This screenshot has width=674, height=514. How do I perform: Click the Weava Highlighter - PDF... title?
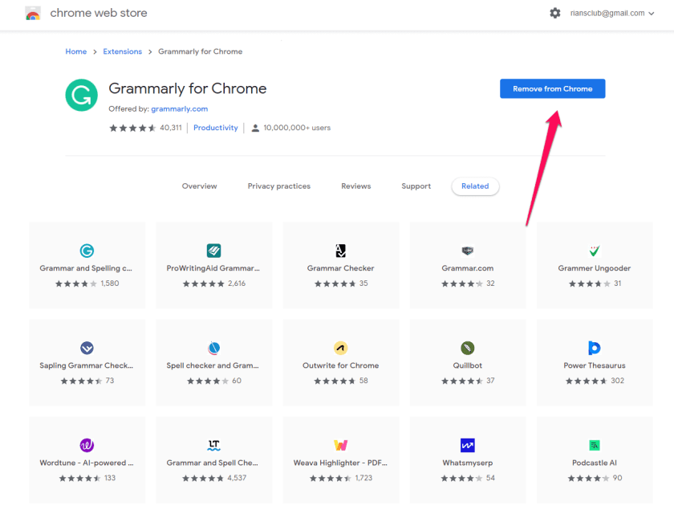pyautogui.click(x=340, y=463)
